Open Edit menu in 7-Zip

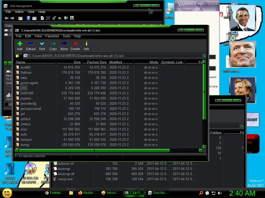tap(28, 36)
